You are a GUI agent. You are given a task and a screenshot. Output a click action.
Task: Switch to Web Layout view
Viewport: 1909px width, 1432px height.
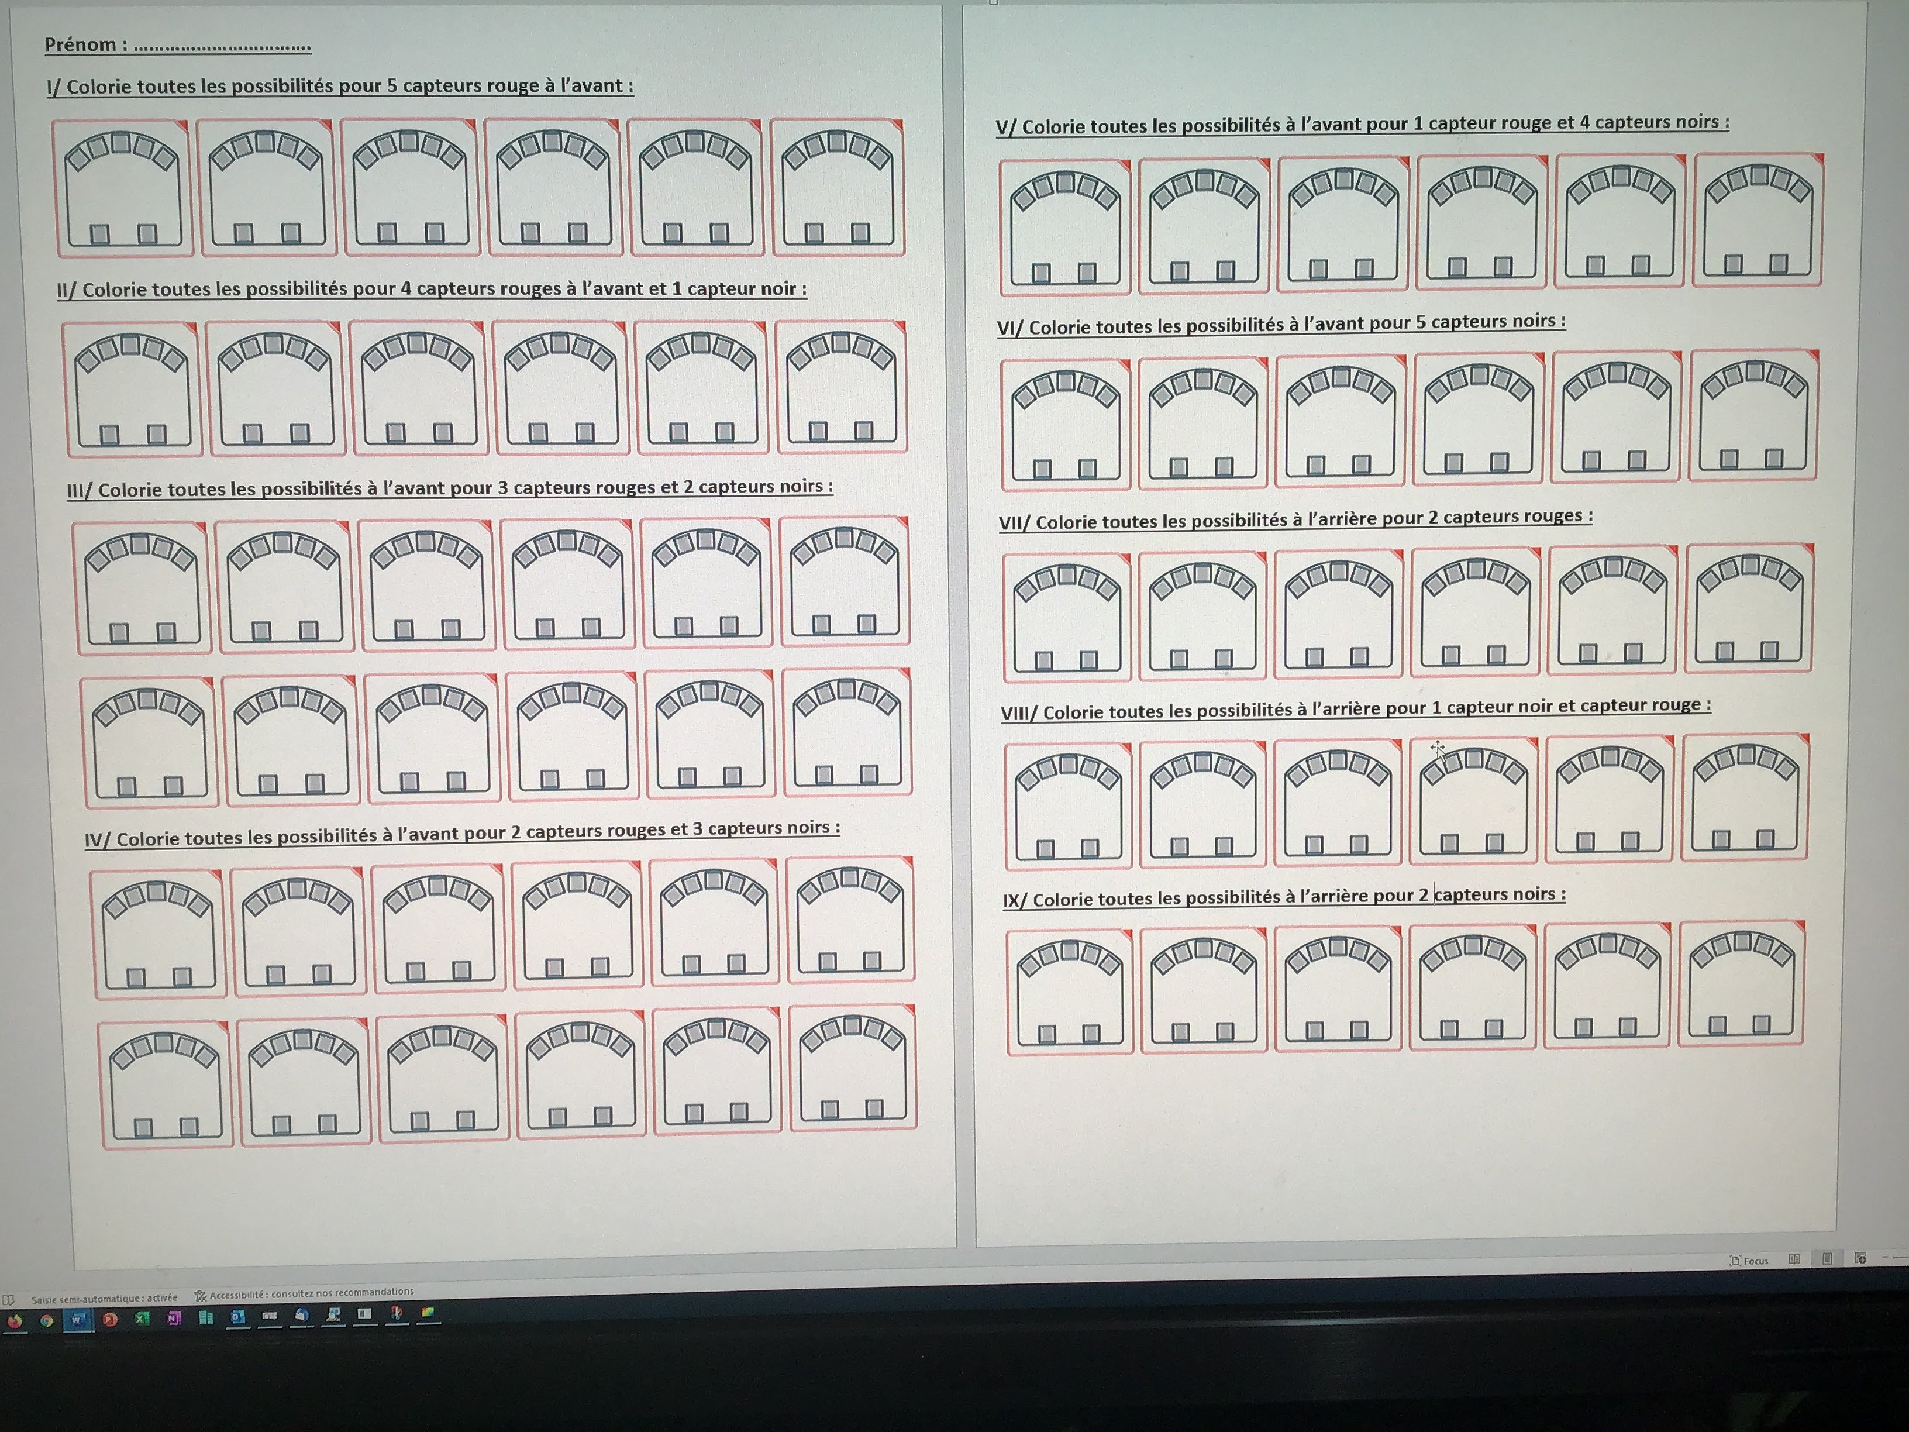point(1860,1258)
